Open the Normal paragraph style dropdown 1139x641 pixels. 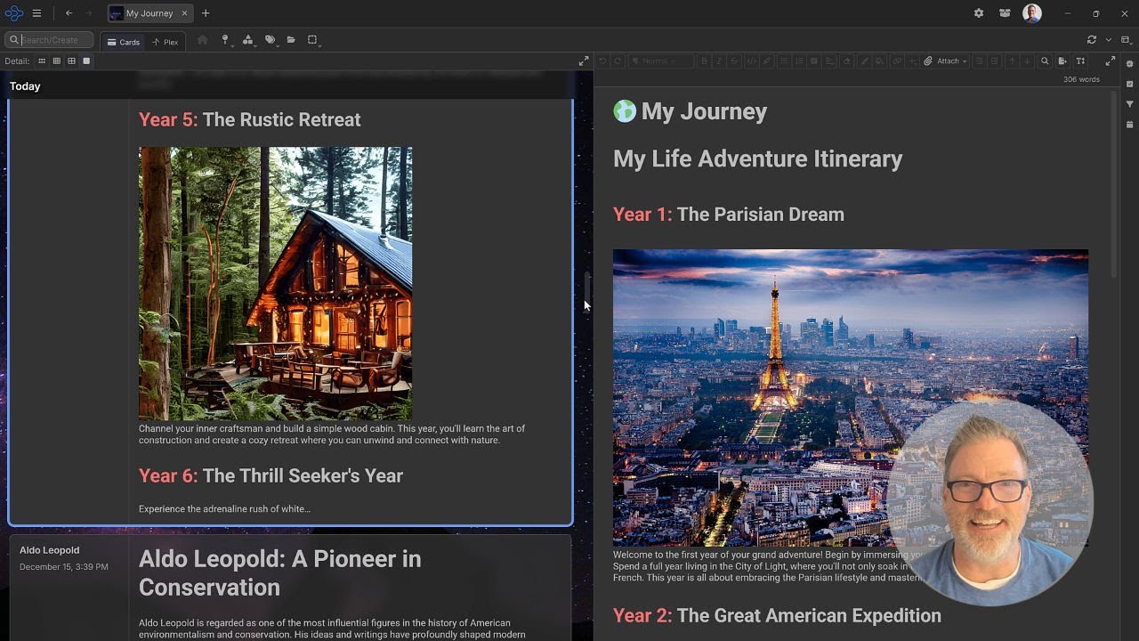[661, 61]
